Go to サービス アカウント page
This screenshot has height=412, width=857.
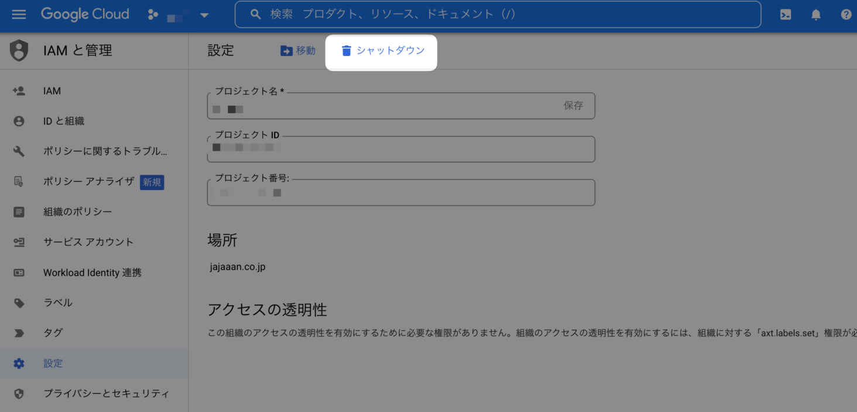point(88,242)
